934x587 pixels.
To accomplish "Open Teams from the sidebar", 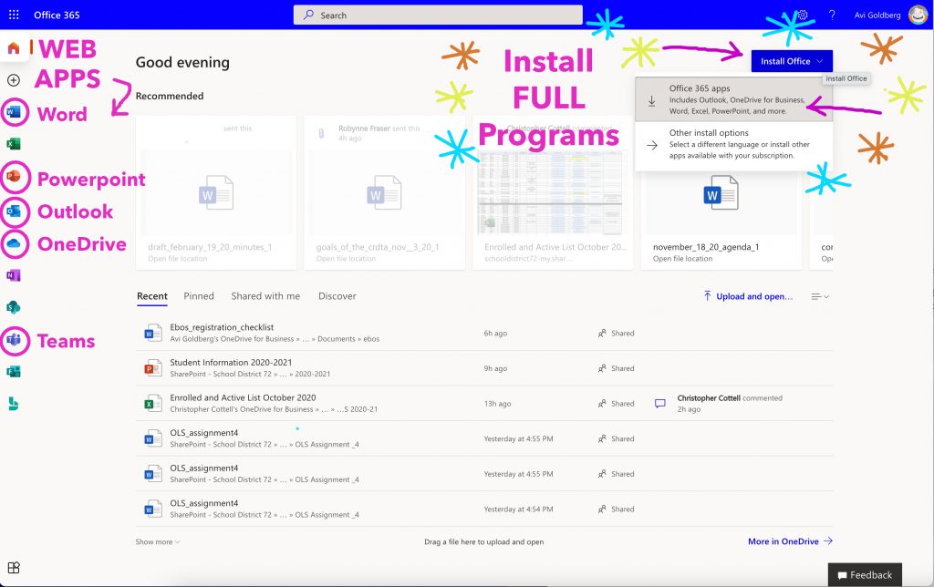I will click(14, 340).
